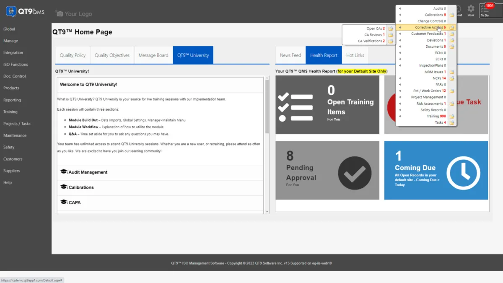The height and width of the screenshot is (283, 503).
Task: Expand the arrow beside Customer Feedbacks
Action: (400, 34)
